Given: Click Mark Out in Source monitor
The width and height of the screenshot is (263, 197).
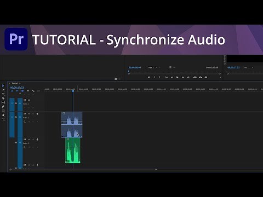Looking at the screenshot, I should click(159, 77).
